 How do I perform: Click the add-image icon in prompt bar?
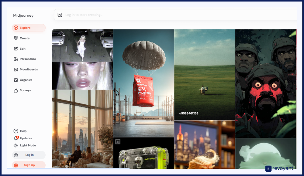[60, 15]
